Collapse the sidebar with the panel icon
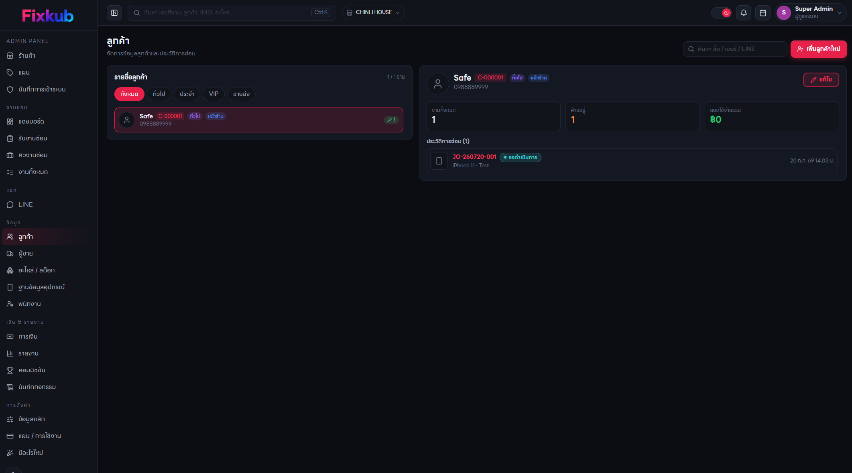 tap(114, 13)
